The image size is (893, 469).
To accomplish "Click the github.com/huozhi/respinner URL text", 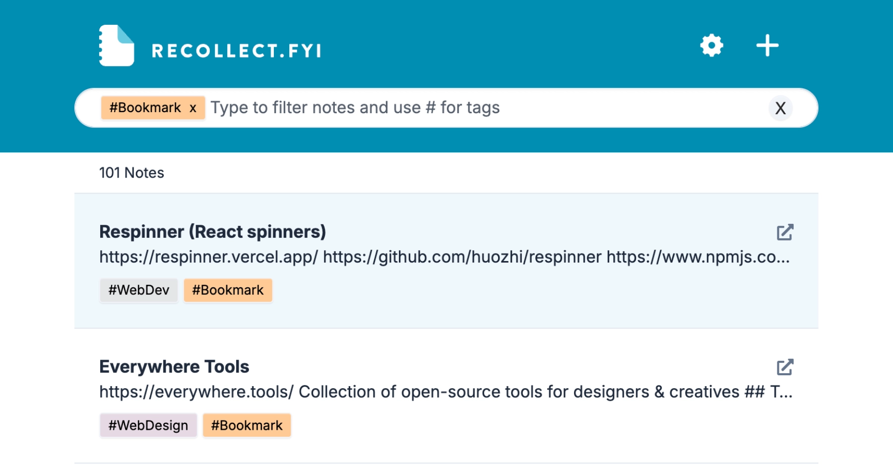I will [462, 257].
